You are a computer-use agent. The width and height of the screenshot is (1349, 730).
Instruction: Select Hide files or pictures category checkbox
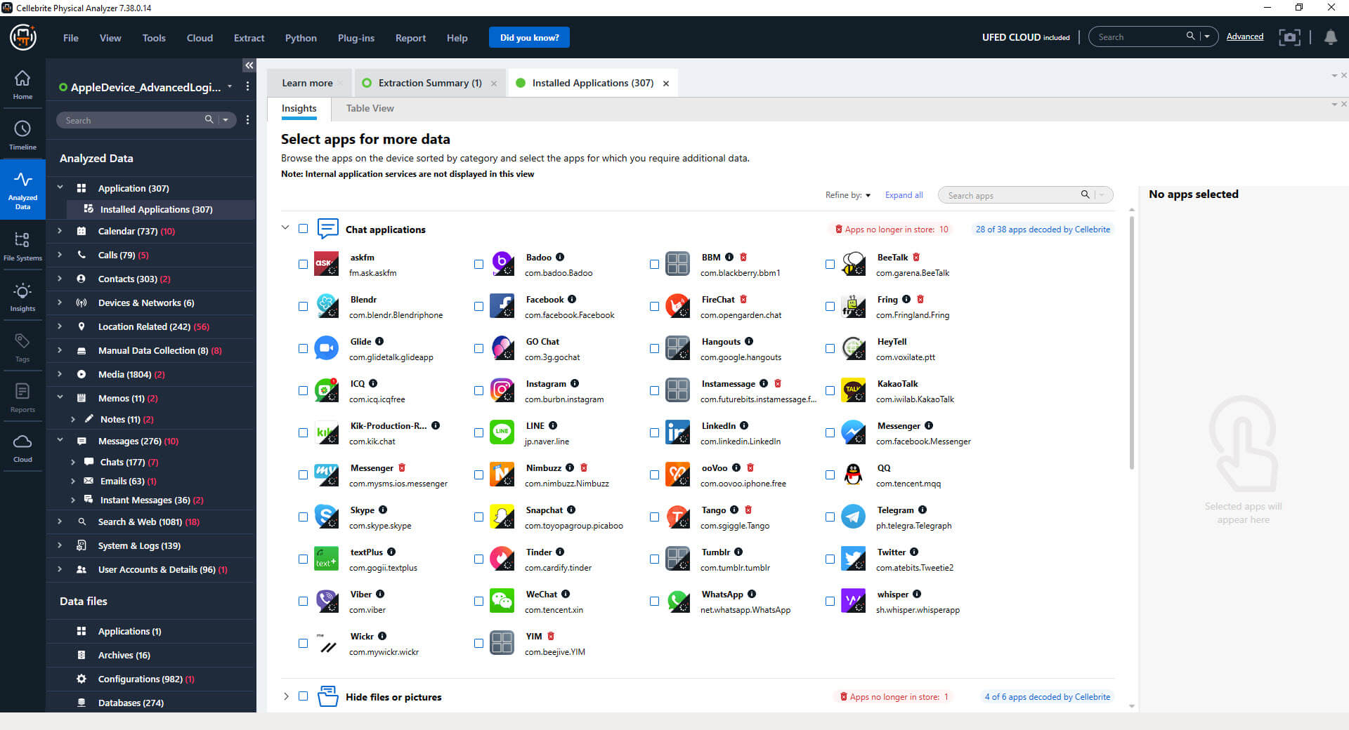[303, 696]
